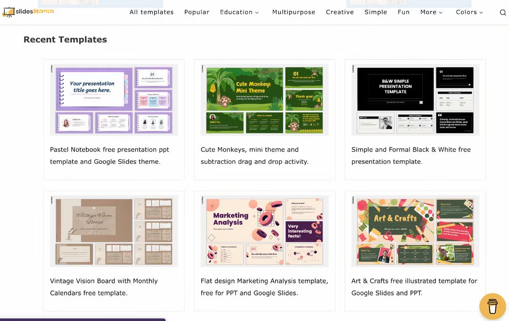Click the Buy Me a Coffee cup icon
Viewport: 509px width, 321px height.
(x=493, y=306)
